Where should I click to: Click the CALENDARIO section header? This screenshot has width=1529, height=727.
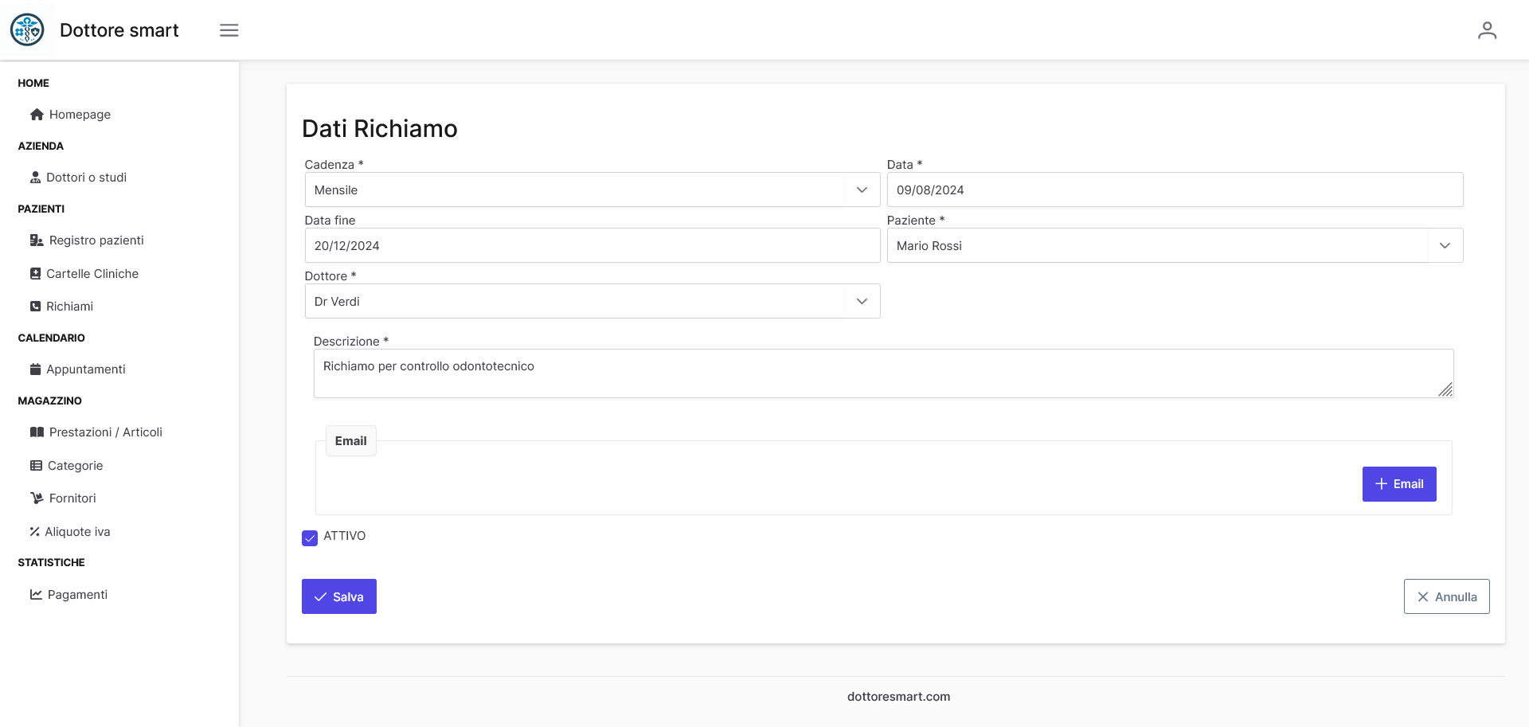pyautogui.click(x=52, y=338)
